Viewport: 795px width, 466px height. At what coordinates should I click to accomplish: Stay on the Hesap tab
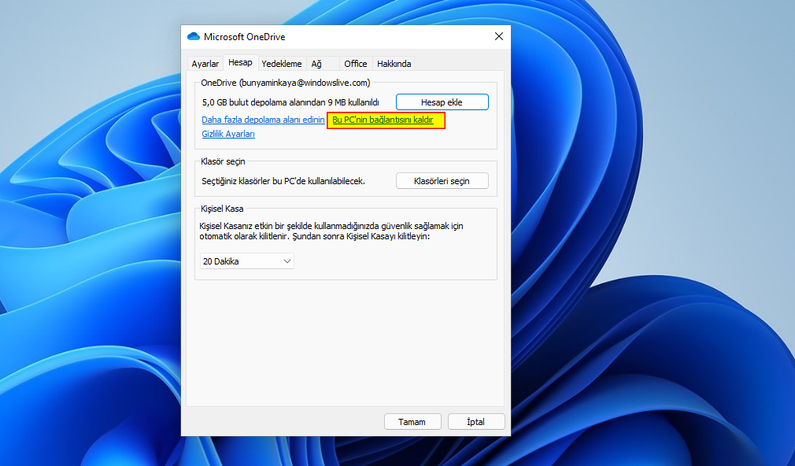coord(240,61)
